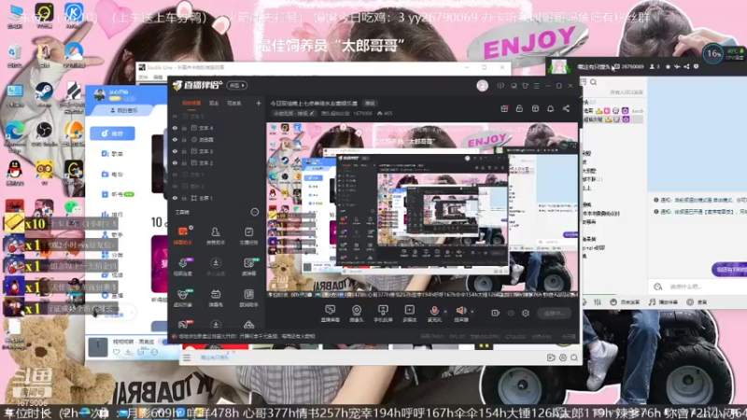
Task: Open the 弹幕秀 tool icon
Action: [x=216, y=298]
